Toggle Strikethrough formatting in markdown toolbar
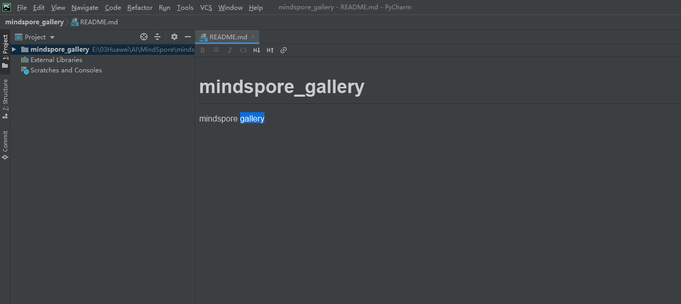681x304 pixels. tap(216, 50)
